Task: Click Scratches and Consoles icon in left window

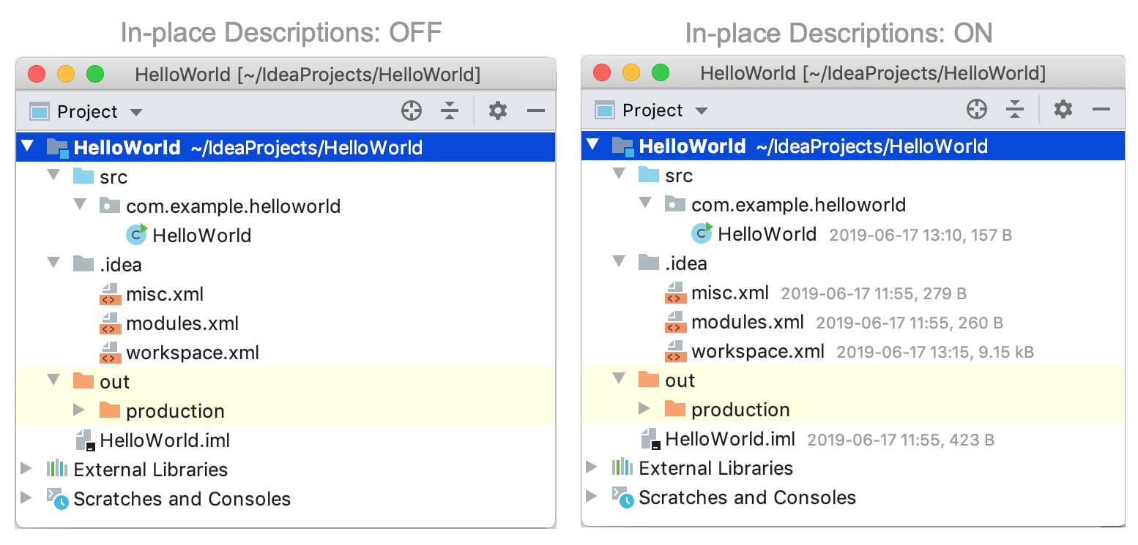Action: point(57,499)
